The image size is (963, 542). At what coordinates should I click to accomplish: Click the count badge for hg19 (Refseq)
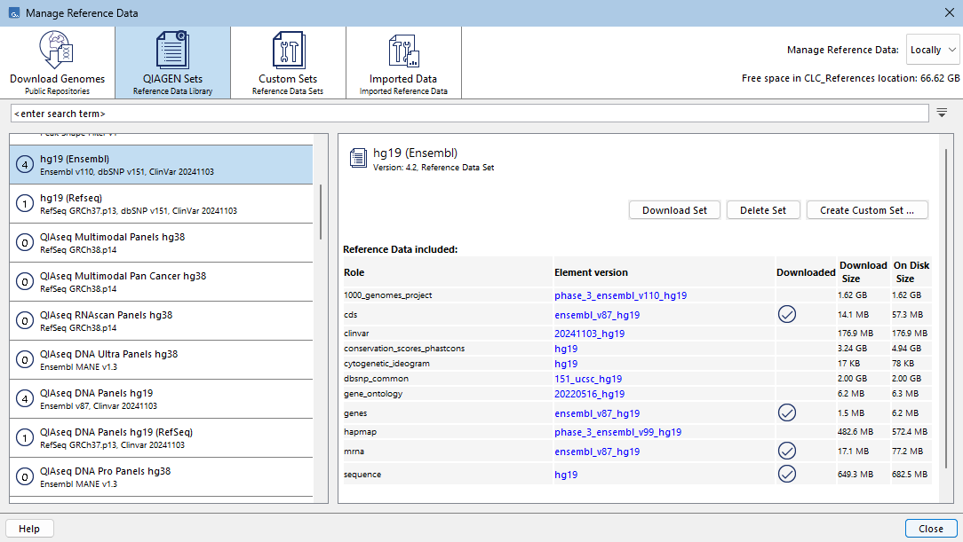[x=24, y=204]
